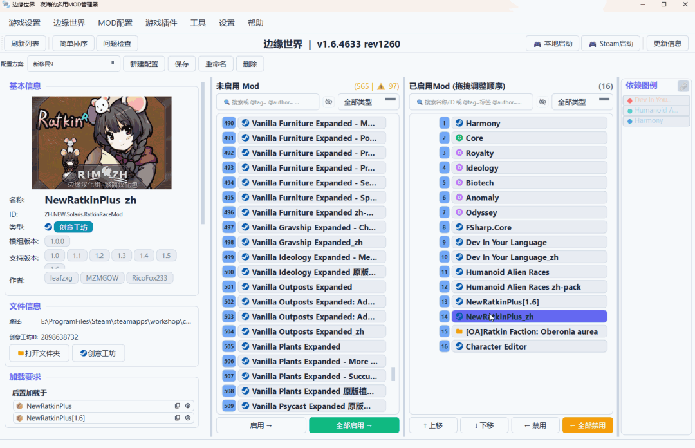Click the Steam icon beside Humanoid Alien Races

coord(459,272)
